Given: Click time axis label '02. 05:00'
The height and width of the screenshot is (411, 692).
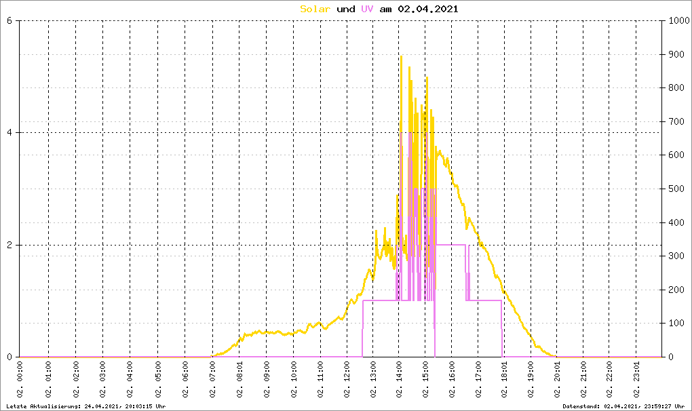Looking at the screenshot, I should point(158,379).
